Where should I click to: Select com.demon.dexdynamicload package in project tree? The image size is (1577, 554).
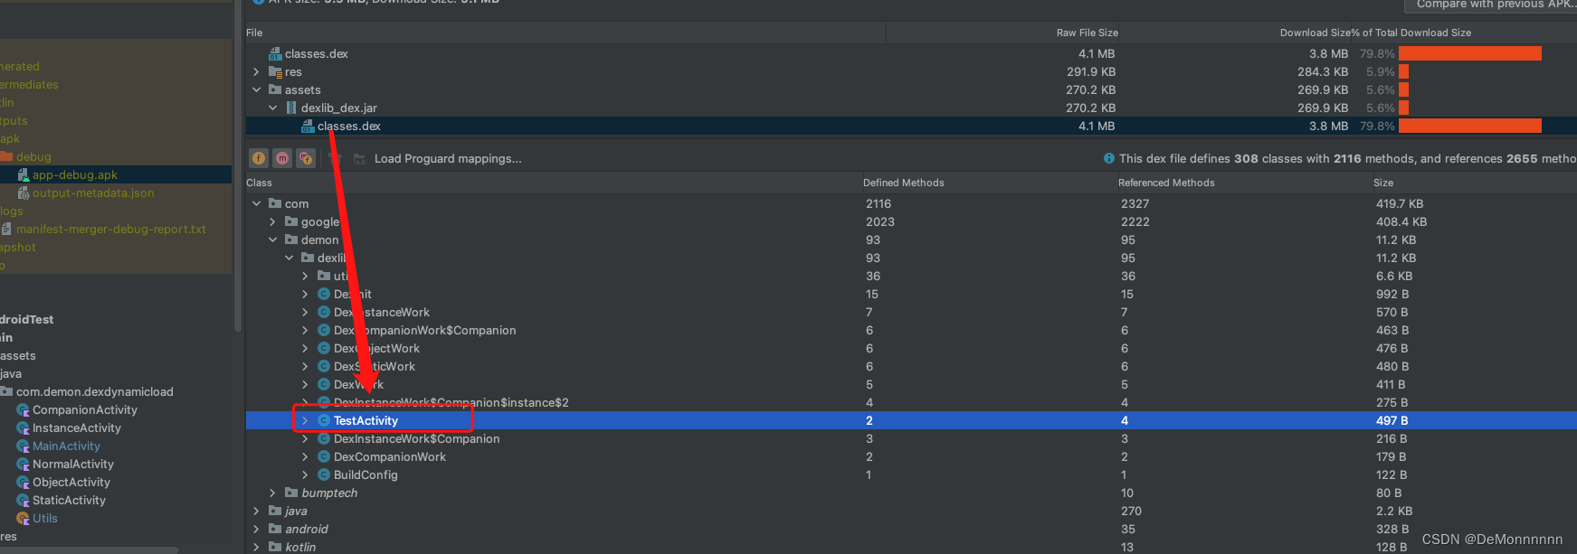(95, 392)
